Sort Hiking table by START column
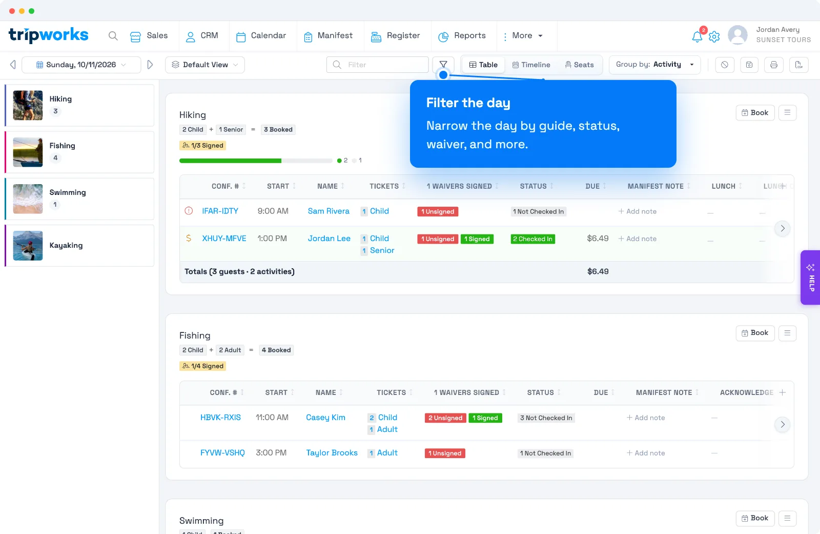Image resolution: width=820 pixels, height=534 pixels. (281, 186)
